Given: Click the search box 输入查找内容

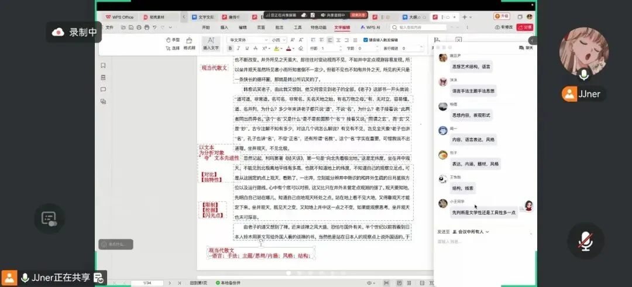Looking at the screenshot, I should 419,27.
